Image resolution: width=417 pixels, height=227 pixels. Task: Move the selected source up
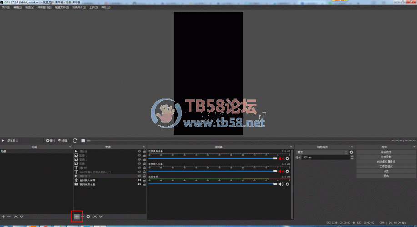click(x=95, y=217)
